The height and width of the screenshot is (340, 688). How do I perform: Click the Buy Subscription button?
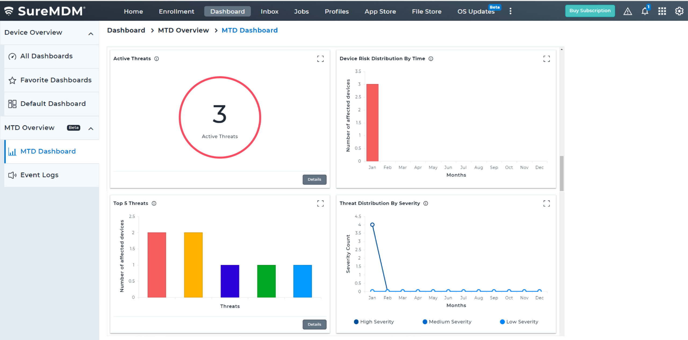pyautogui.click(x=590, y=11)
